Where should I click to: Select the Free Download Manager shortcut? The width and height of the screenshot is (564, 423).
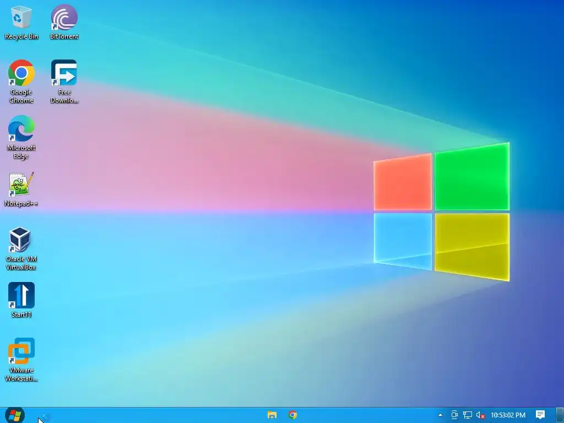tap(64, 82)
